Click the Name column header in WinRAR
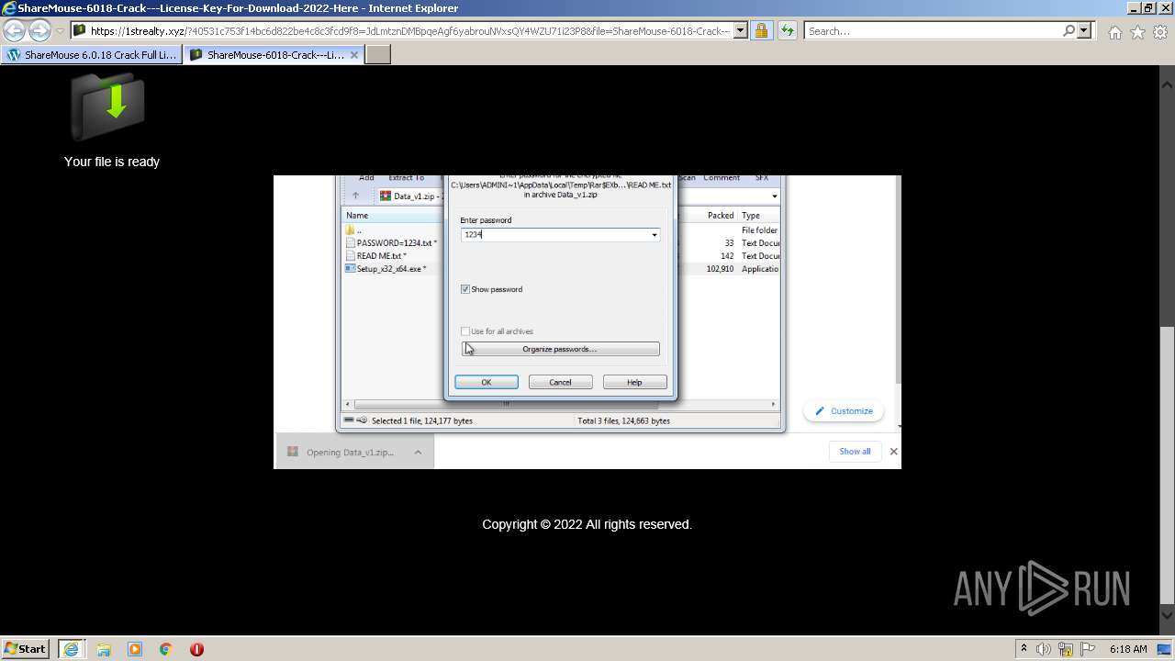Viewport: 1175px width, 661px height. (357, 216)
